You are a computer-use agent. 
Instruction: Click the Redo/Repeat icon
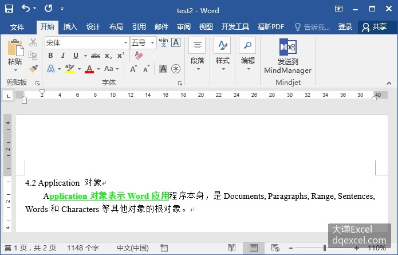[x=48, y=9]
